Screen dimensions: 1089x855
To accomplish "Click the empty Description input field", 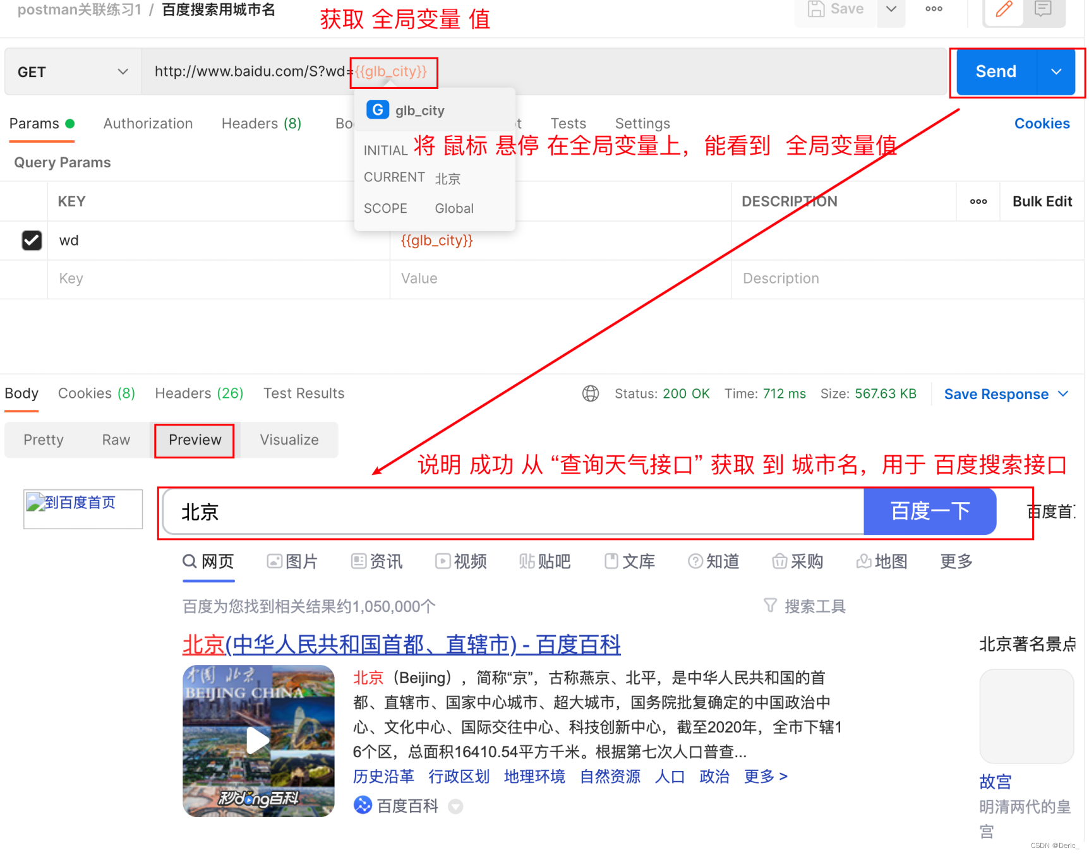I will click(x=908, y=279).
